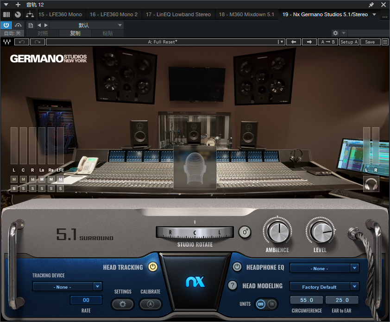Click the round dial icon in tab bar

[18, 14]
